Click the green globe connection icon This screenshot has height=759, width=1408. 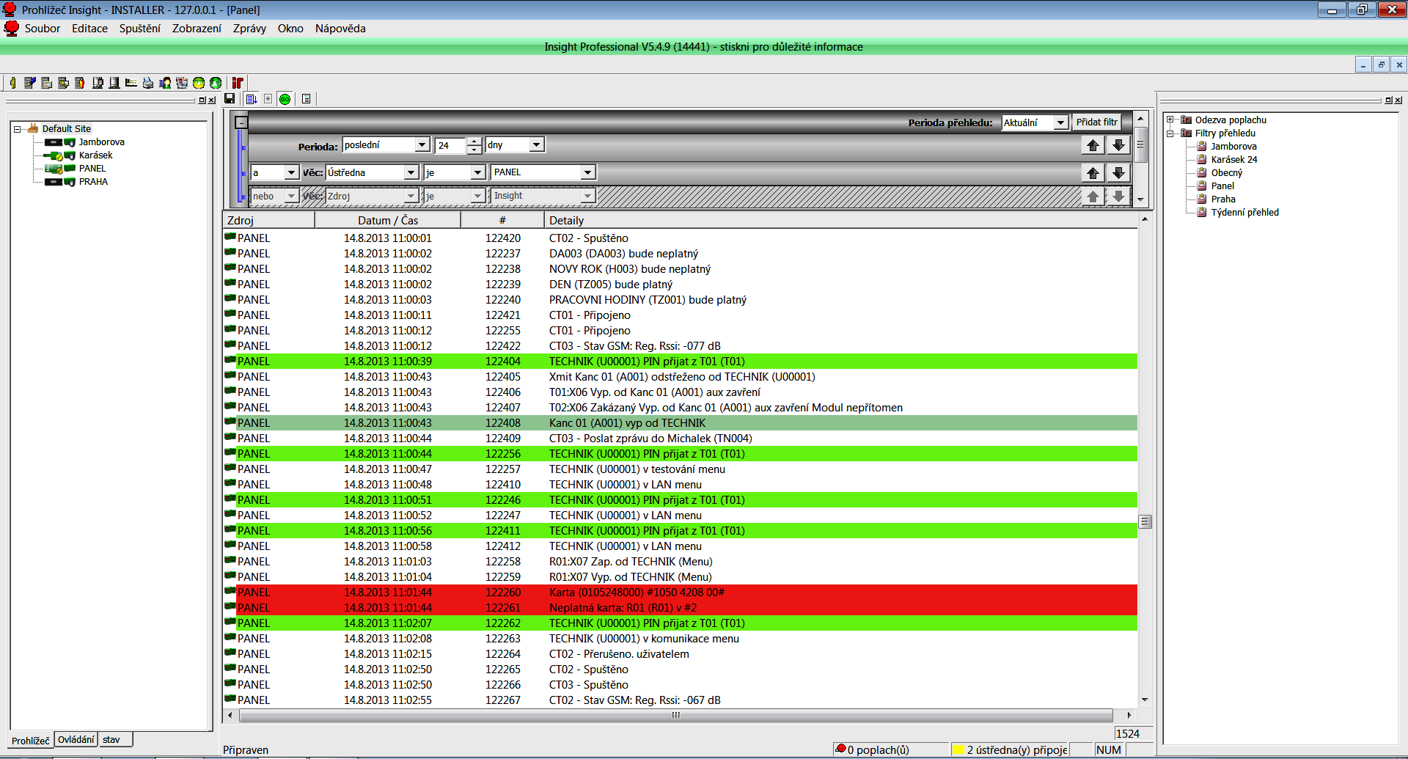(215, 83)
